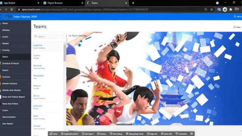242x136 pixels.
Task: Click the green round extension icon
Action: 225,9
